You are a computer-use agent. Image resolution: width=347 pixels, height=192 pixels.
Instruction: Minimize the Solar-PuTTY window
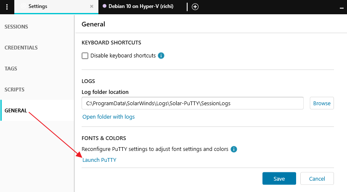point(342,7)
